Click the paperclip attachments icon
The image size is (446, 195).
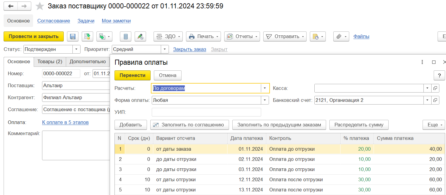pos(339,37)
